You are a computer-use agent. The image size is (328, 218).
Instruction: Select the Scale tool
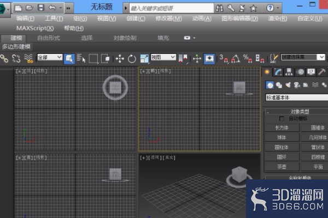tap(144, 59)
